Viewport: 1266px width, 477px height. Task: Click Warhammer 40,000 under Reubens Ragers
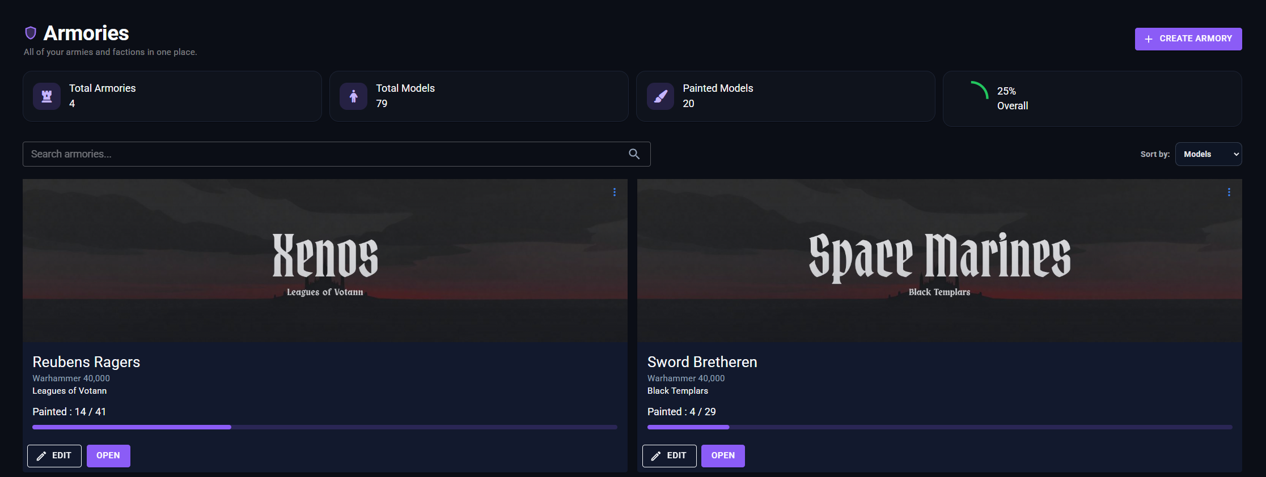click(x=71, y=378)
